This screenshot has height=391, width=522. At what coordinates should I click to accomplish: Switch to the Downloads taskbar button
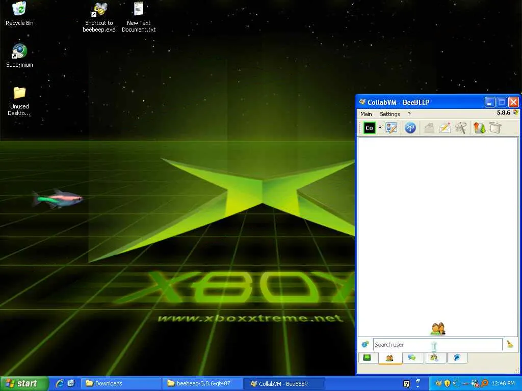(121, 383)
